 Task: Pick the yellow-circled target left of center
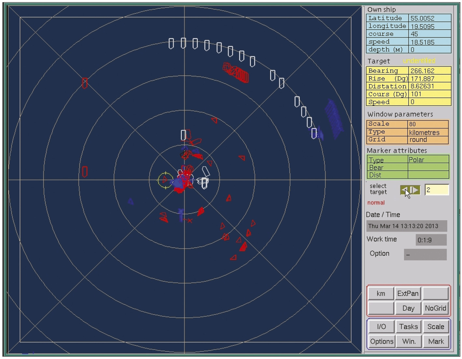[x=165, y=180]
